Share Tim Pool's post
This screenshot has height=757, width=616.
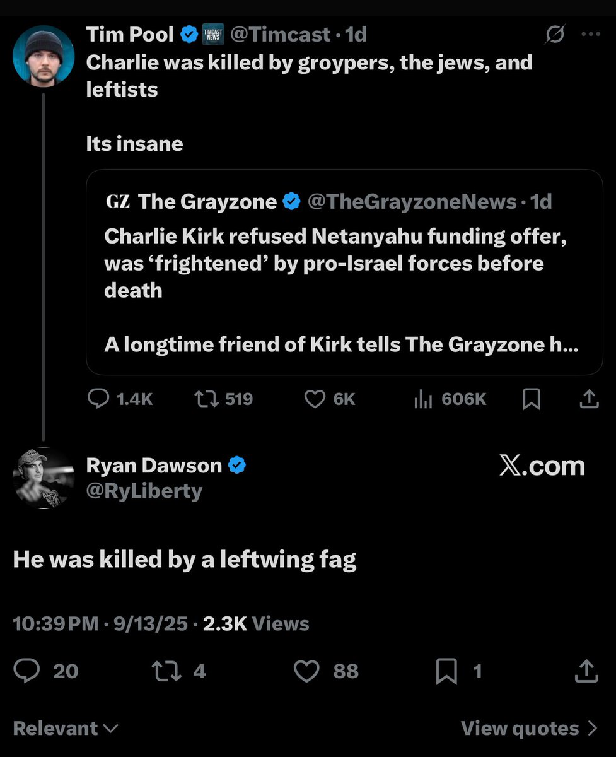(x=588, y=399)
